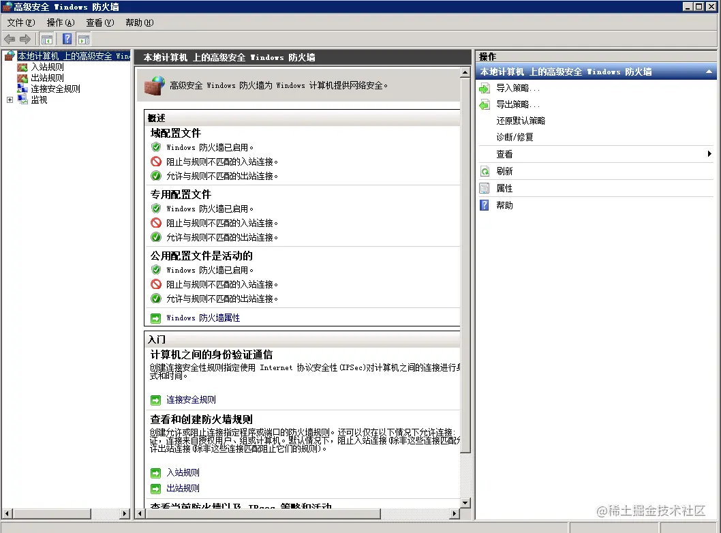Expand the 监视 tree node
Screen dimensions: 721x533
(x=10, y=100)
